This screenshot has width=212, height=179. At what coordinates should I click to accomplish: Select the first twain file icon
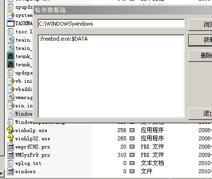11,40
